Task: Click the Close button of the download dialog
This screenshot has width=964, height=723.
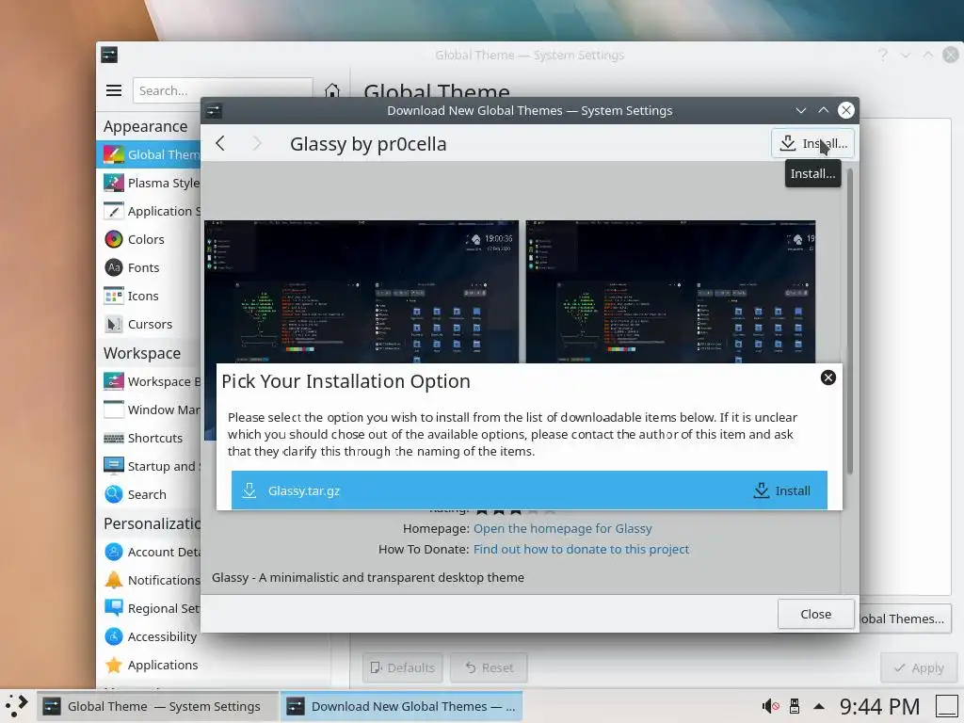Action: tap(816, 614)
